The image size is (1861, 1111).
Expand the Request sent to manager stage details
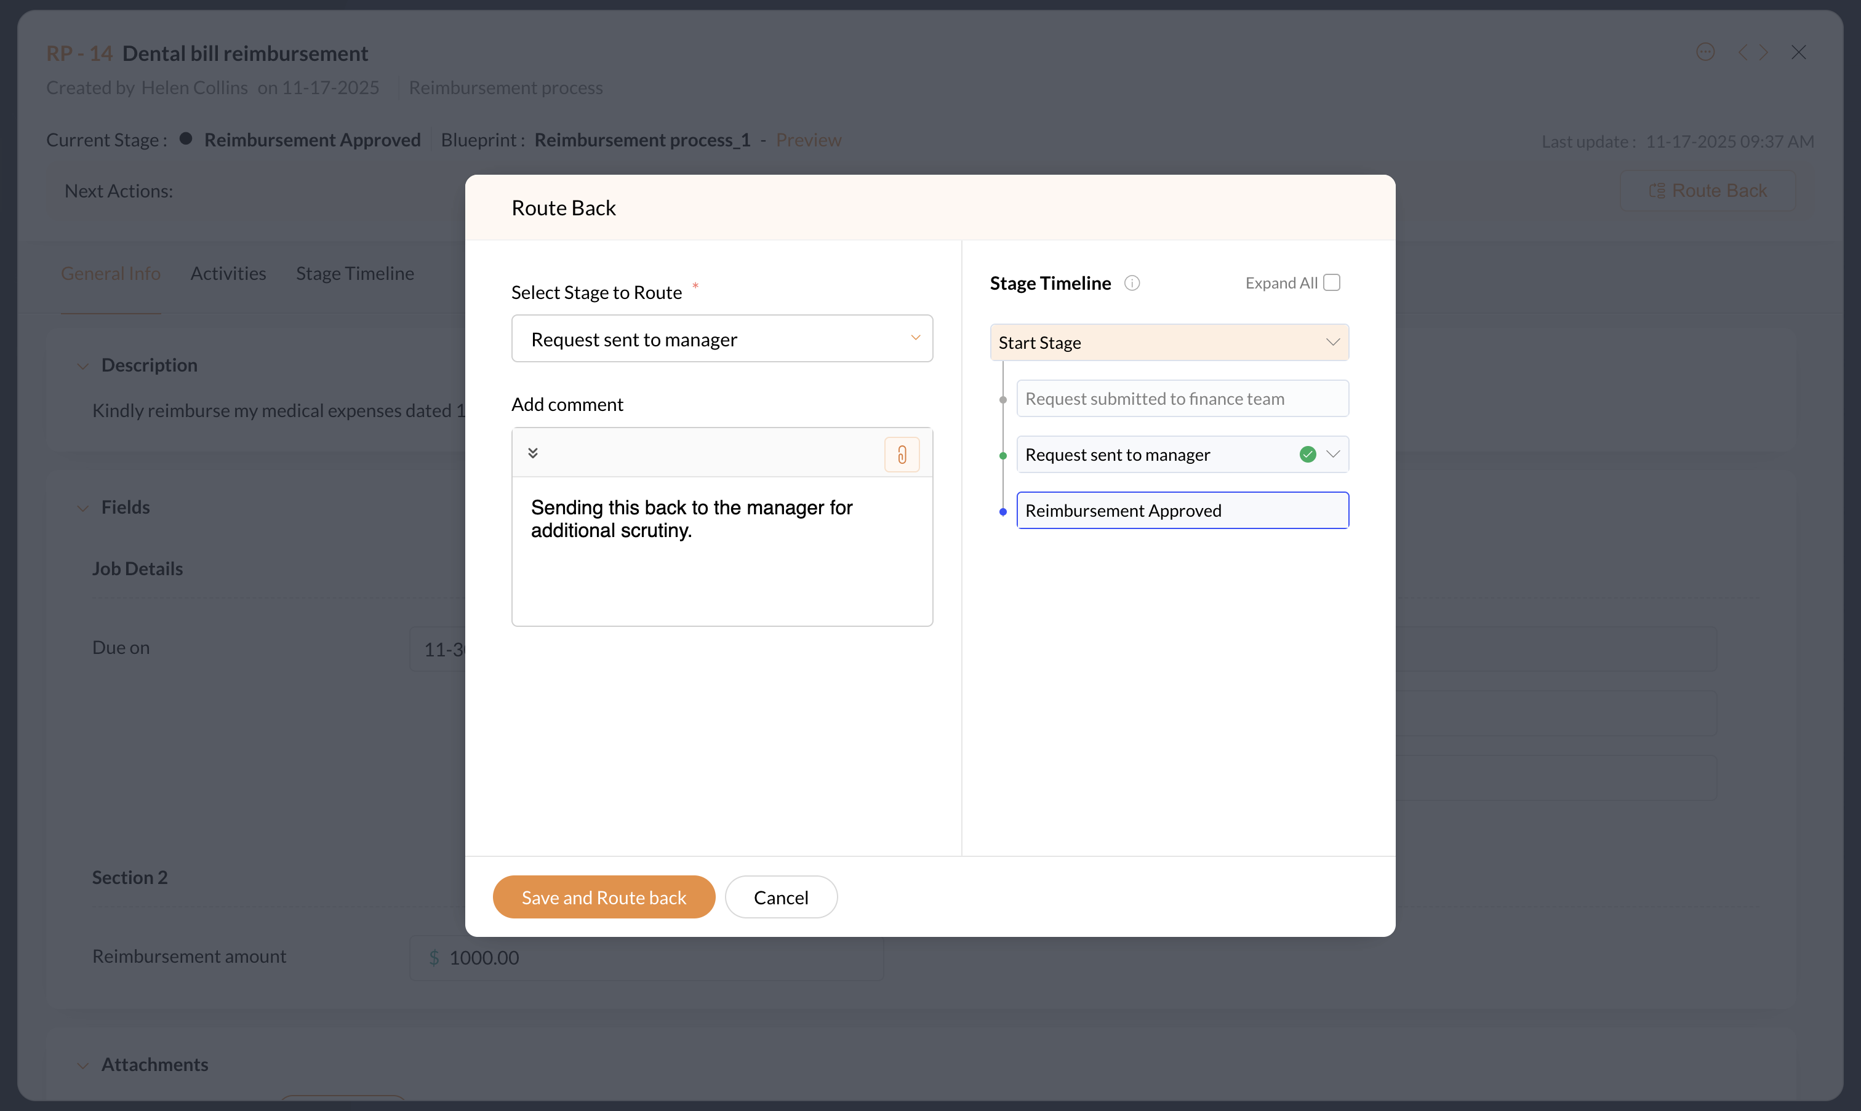click(x=1333, y=455)
